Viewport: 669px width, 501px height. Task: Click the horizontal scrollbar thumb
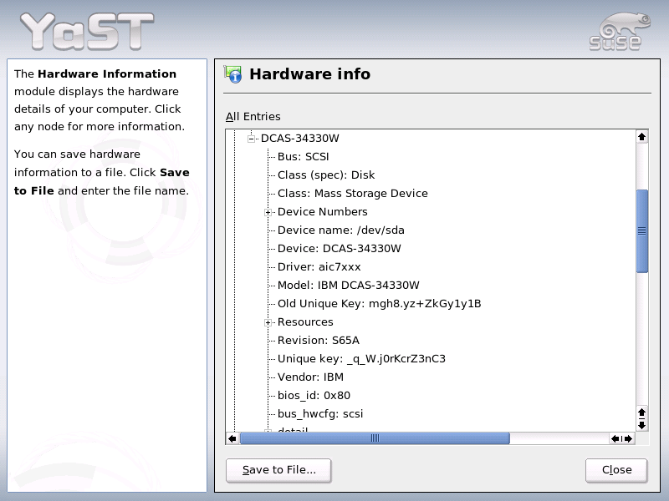click(375, 438)
